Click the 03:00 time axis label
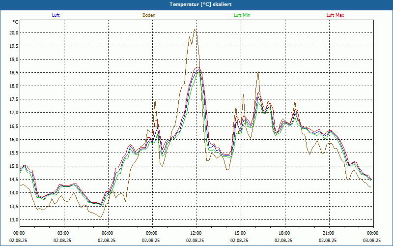 [x=64, y=233]
